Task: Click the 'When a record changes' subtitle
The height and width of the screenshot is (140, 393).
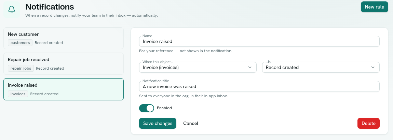Action: point(92,15)
